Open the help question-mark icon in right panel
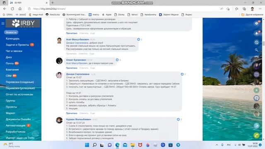The image size is (265, 149). [257, 23]
